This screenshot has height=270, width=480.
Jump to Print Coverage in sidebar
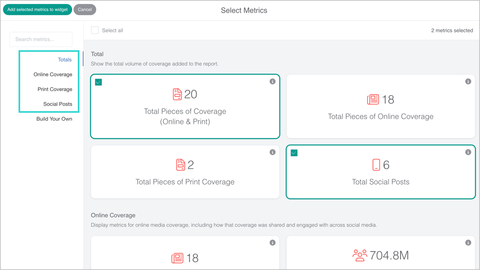(x=55, y=89)
